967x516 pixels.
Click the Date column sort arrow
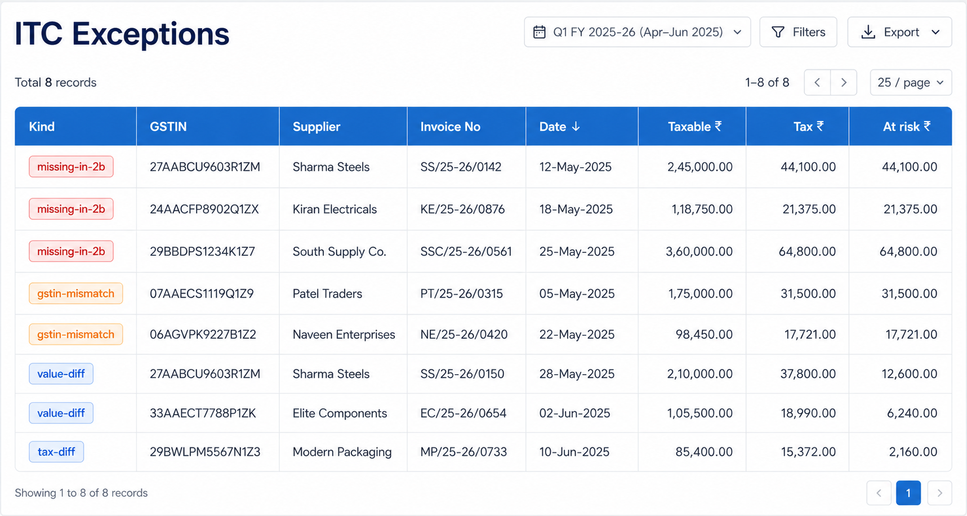pyautogui.click(x=576, y=127)
